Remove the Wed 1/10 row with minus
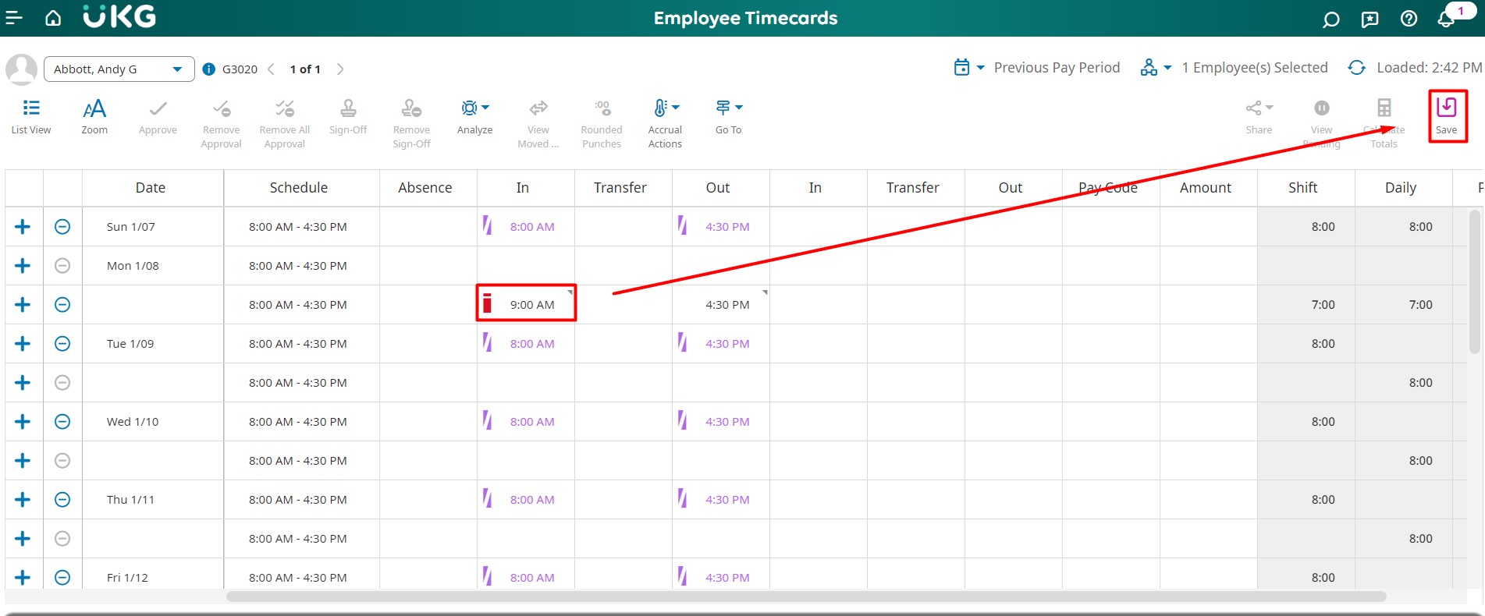Image resolution: width=1485 pixels, height=616 pixels. [62, 422]
